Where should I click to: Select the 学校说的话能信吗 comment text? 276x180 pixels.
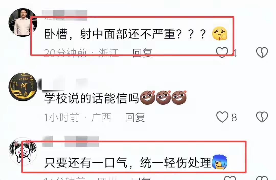click(91, 98)
